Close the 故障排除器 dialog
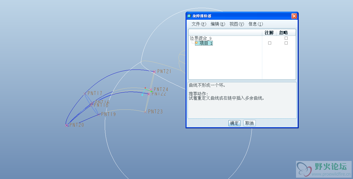 tap(294, 16)
